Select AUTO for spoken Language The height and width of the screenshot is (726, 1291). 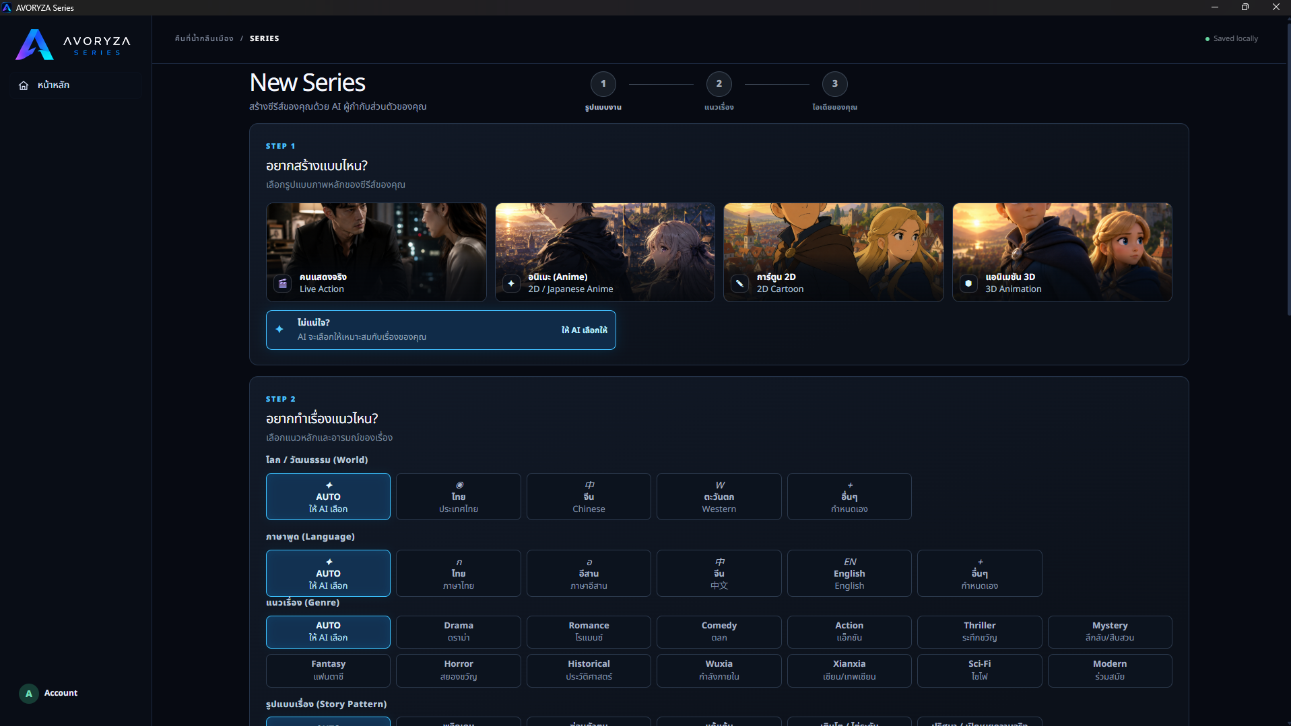coord(328,573)
